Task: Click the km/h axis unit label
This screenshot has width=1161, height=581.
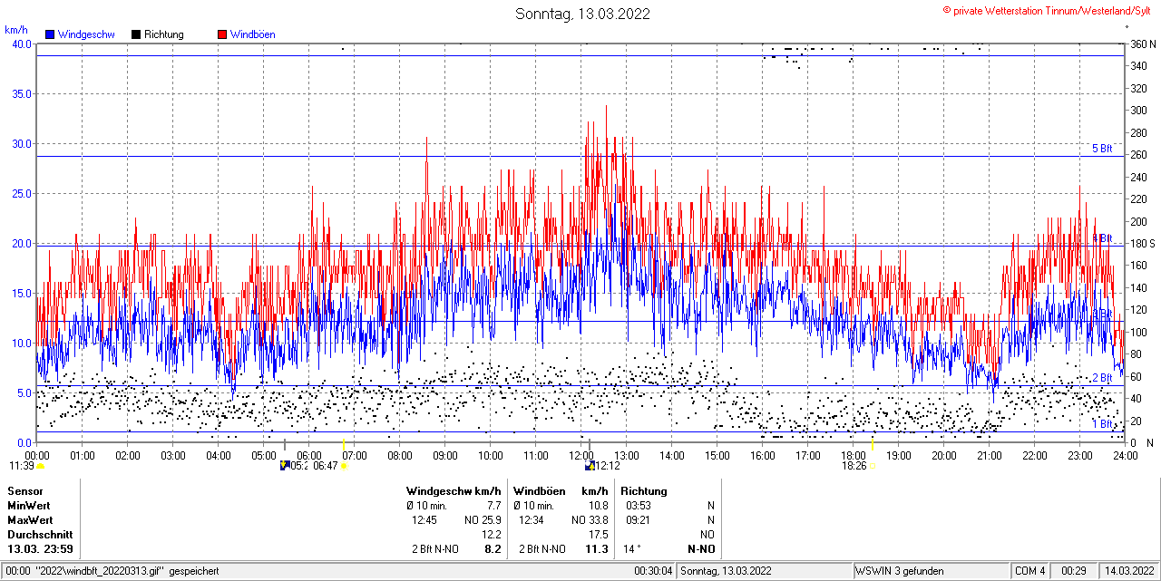Action: point(15,30)
